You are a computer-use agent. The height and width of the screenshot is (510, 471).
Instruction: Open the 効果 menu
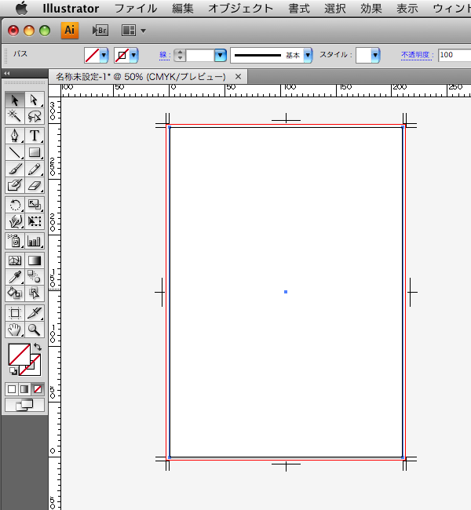click(371, 9)
